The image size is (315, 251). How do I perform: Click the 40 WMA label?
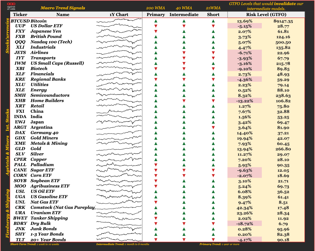click(x=184, y=8)
